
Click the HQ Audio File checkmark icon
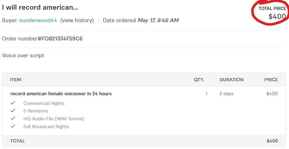click(13, 119)
